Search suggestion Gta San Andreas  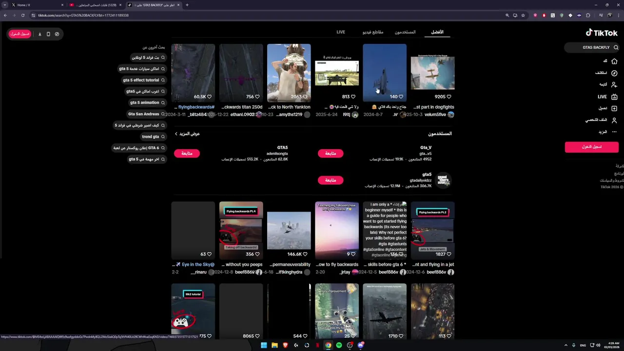coord(146,114)
